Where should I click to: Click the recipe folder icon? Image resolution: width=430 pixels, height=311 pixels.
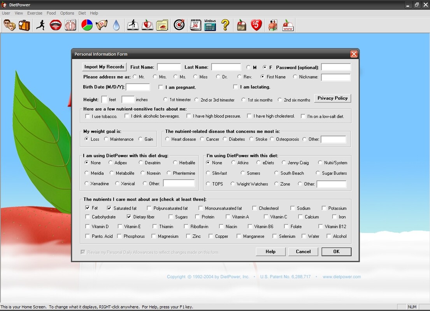(162, 25)
